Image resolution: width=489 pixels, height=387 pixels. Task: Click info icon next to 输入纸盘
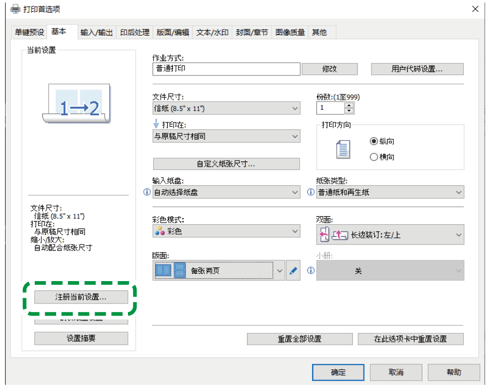pos(147,192)
